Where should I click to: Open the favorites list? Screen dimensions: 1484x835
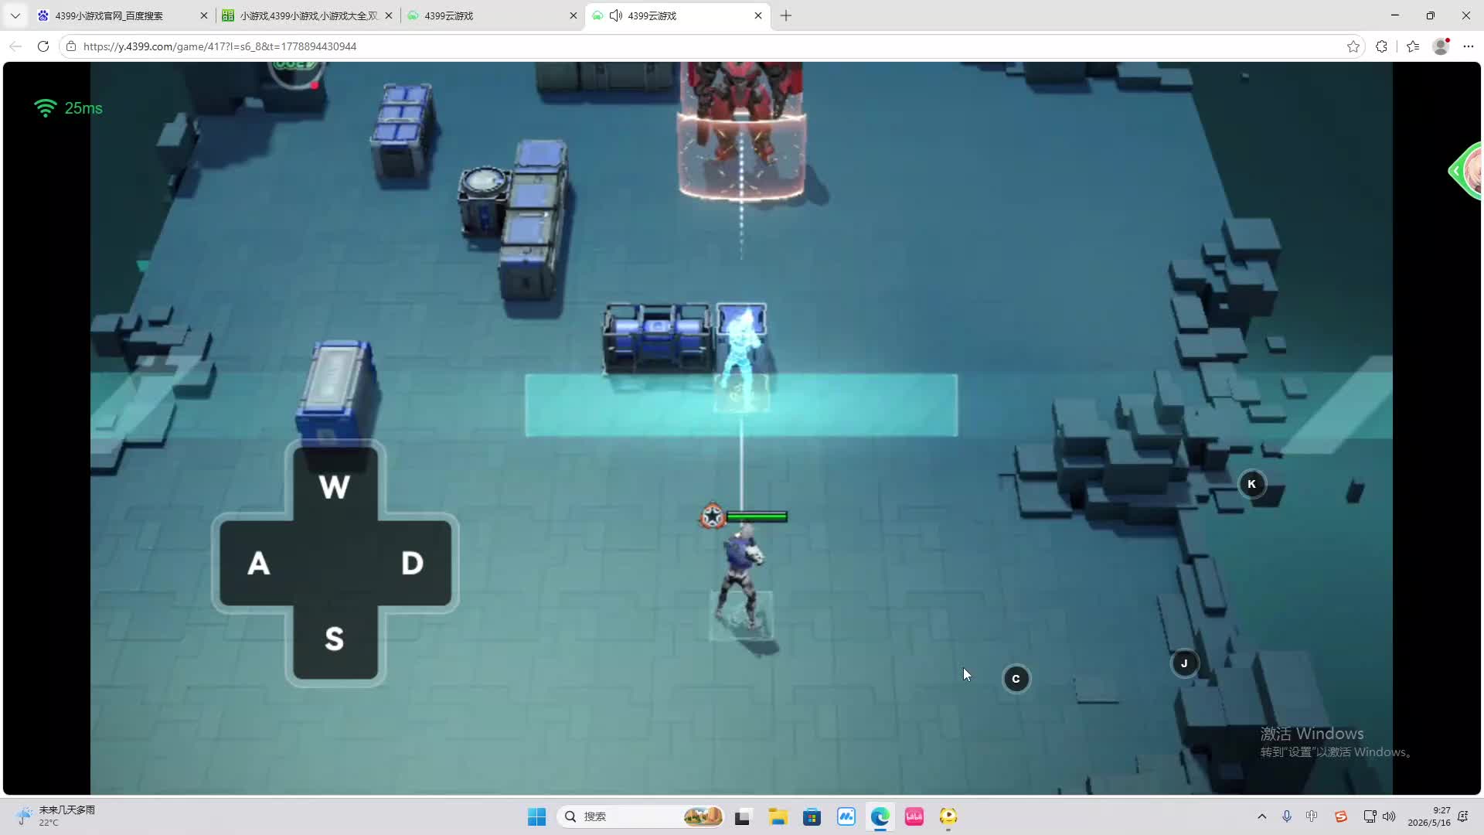1413,46
